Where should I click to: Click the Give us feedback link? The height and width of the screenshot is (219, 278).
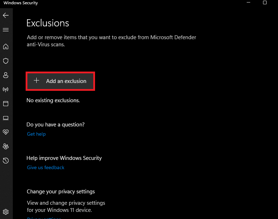(x=46, y=168)
